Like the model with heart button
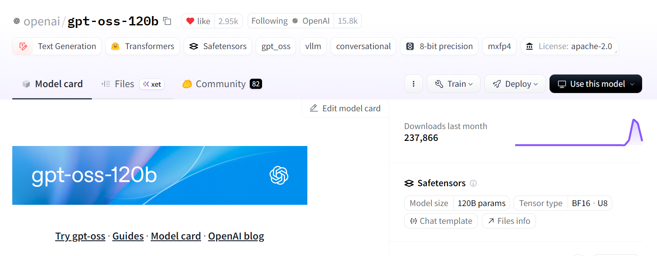 (x=198, y=21)
